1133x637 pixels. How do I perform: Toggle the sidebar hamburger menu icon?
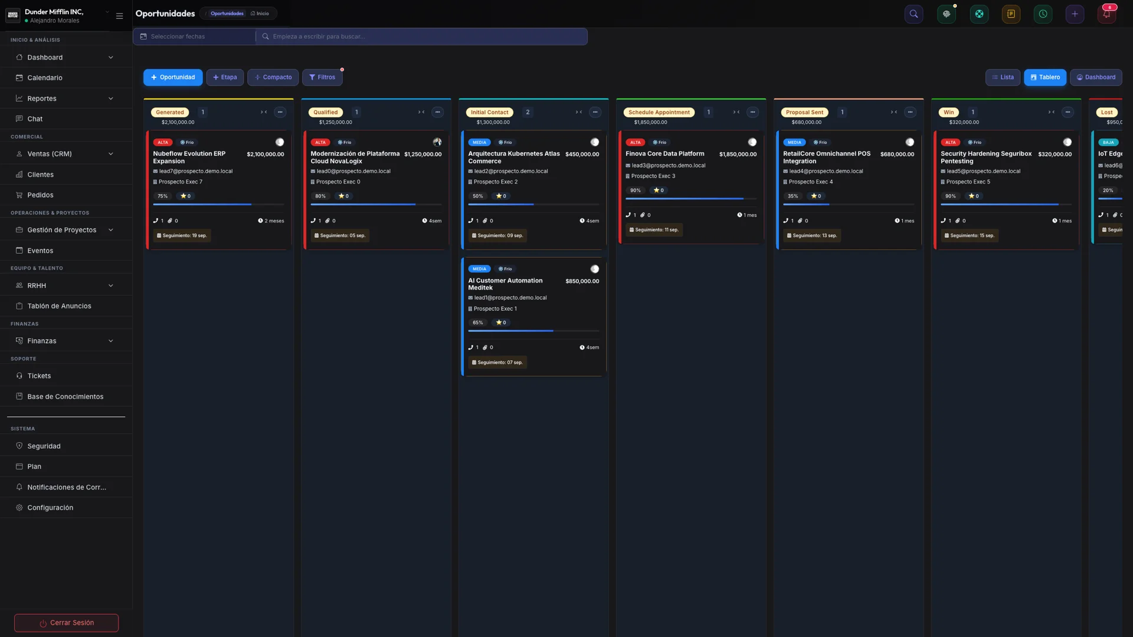tap(119, 16)
